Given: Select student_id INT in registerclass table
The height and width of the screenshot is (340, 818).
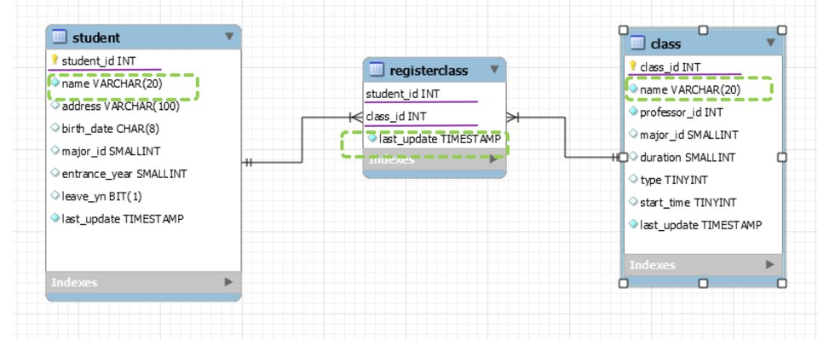Looking at the screenshot, I should pyautogui.click(x=403, y=94).
